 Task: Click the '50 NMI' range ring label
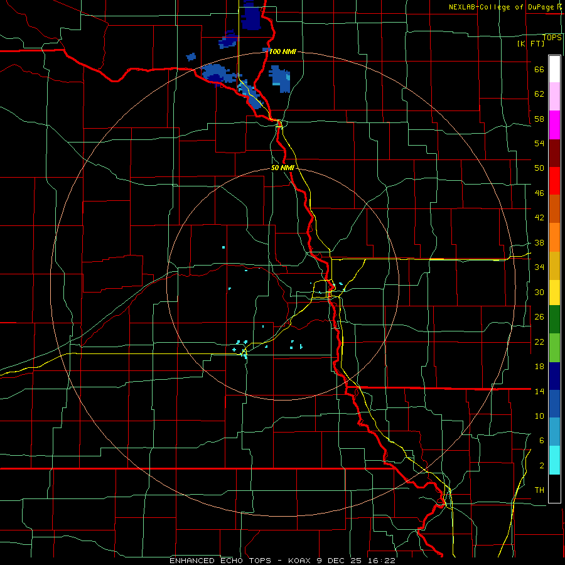[x=283, y=168]
